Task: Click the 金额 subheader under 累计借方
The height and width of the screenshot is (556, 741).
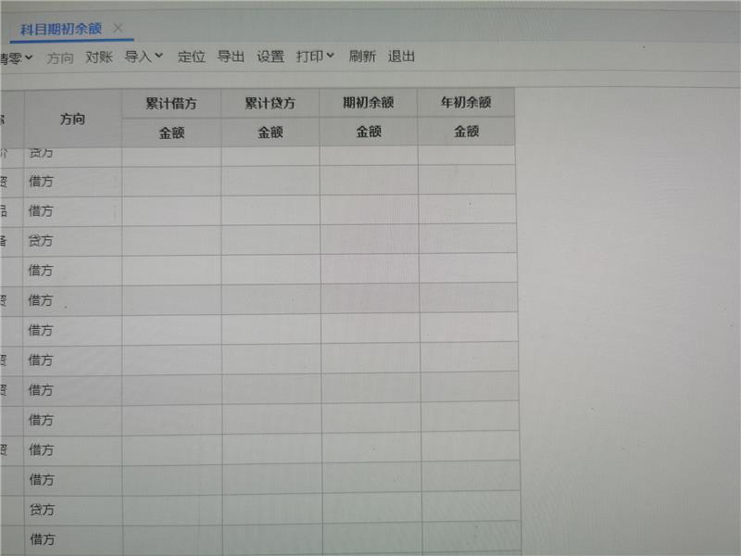Action: (x=171, y=133)
